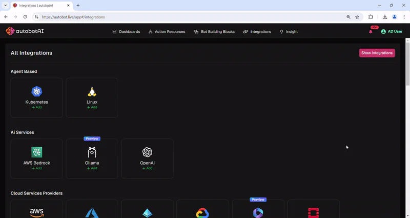410x218 pixels.
Task: Click Show integrations button
Action: pos(377,53)
